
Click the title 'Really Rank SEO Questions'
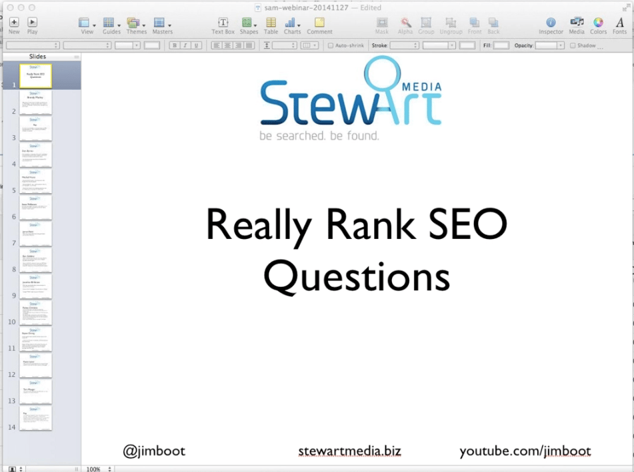356,251
